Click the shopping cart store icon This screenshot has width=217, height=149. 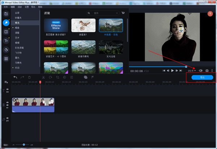pos(123,13)
